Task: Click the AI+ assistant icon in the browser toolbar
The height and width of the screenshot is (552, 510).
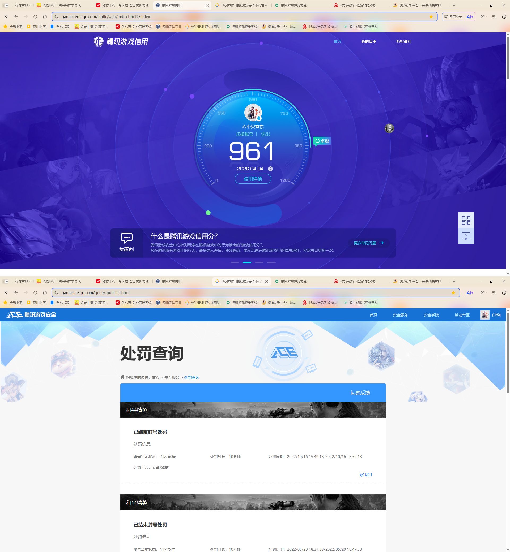Action: [x=469, y=16]
